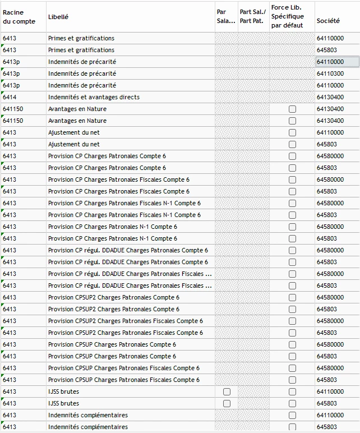Sort by Racine du compte column header
360x433 pixels.
(24, 17)
